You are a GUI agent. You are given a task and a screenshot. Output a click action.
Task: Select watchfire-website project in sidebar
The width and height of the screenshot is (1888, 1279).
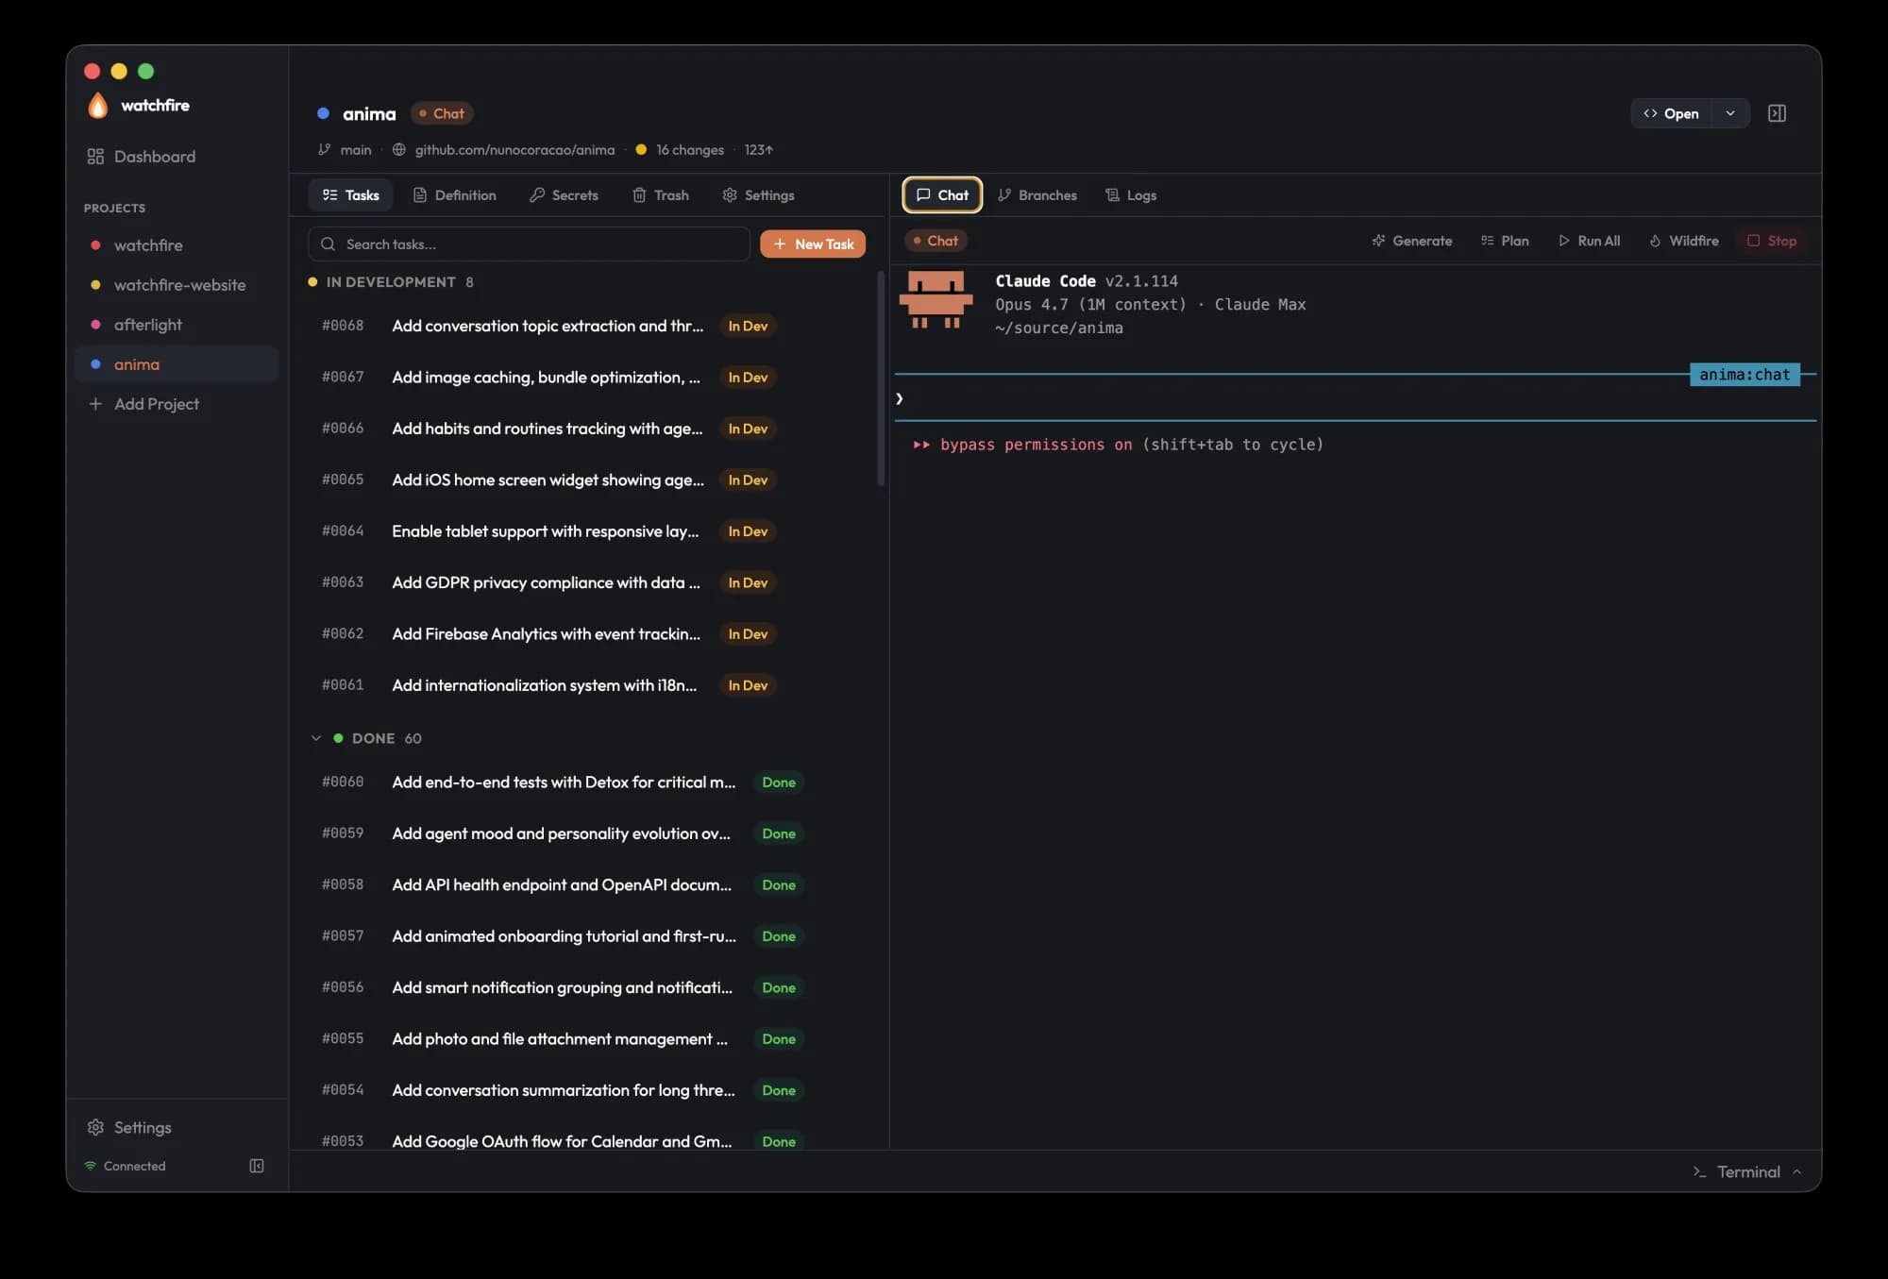[177, 285]
